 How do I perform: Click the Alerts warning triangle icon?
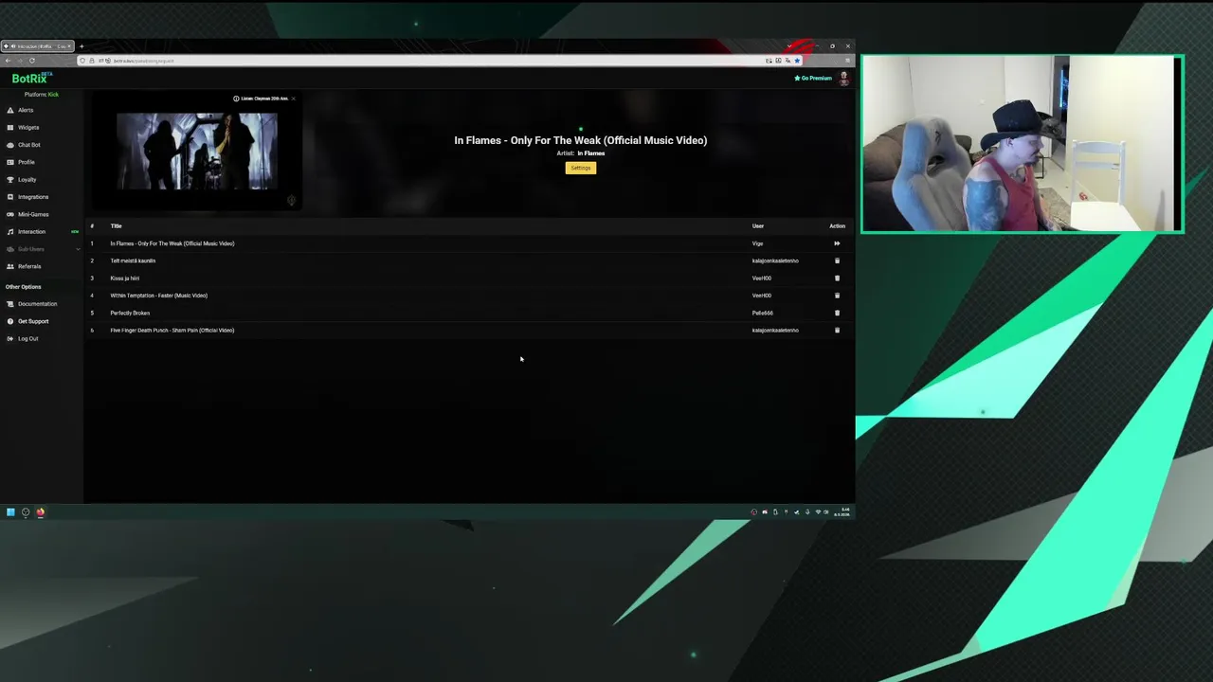pos(10,110)
